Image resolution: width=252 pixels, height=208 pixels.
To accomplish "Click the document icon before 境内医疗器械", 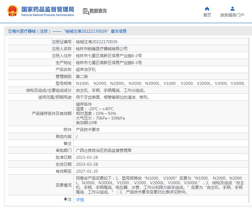I will point(10,31).
